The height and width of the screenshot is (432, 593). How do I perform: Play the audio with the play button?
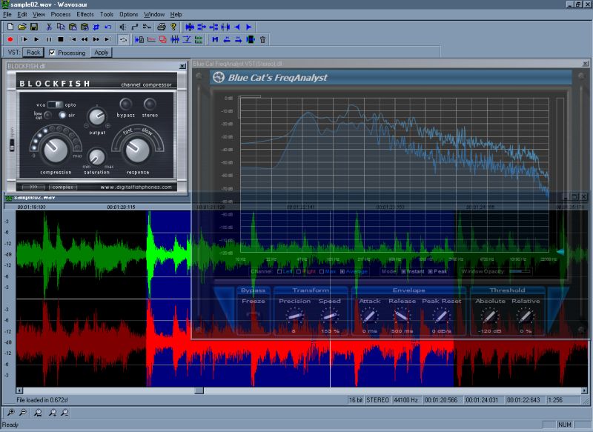36,39
